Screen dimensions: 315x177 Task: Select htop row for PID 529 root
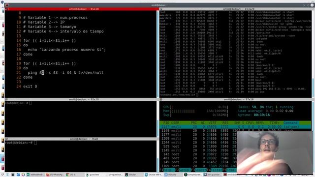tap(198, 147)
